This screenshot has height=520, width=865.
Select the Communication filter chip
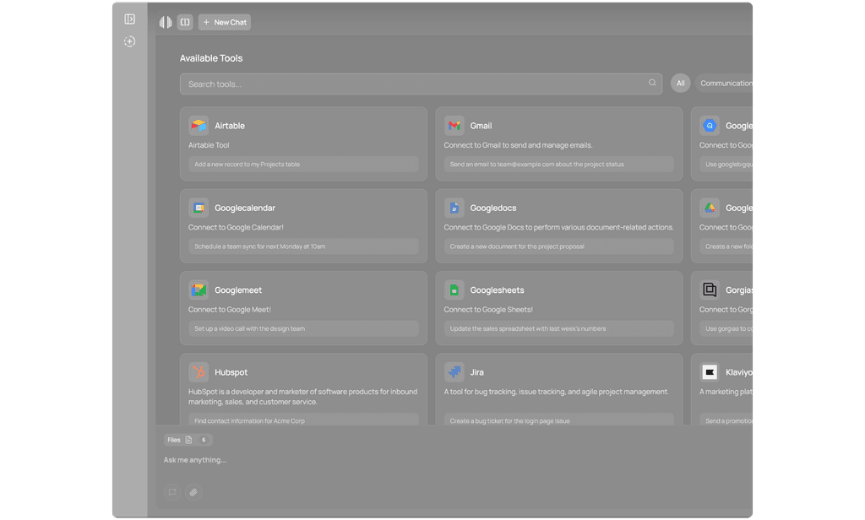(x=725, y=84)
